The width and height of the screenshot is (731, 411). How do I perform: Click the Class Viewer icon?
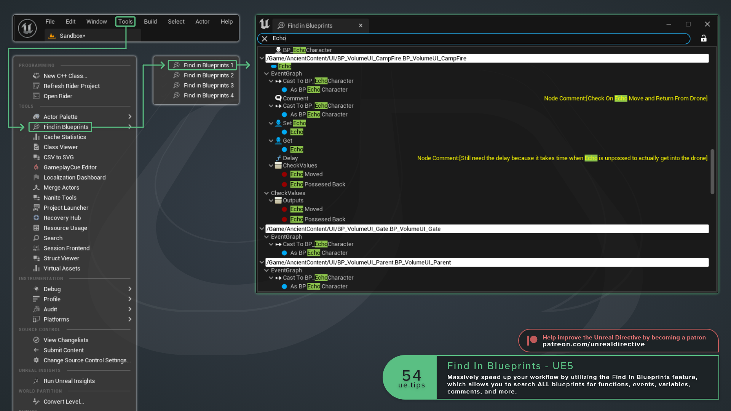36,147
